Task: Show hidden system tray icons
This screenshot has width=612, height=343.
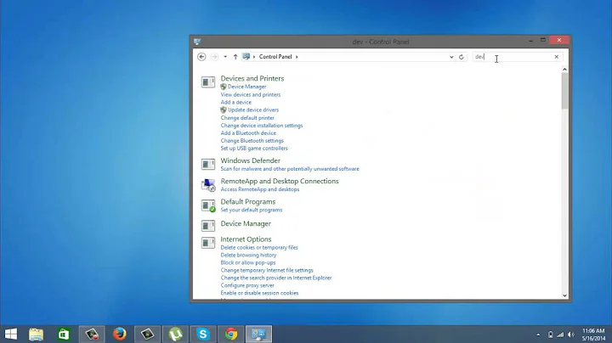Action: pyautogui.click(x=538, y=335)
